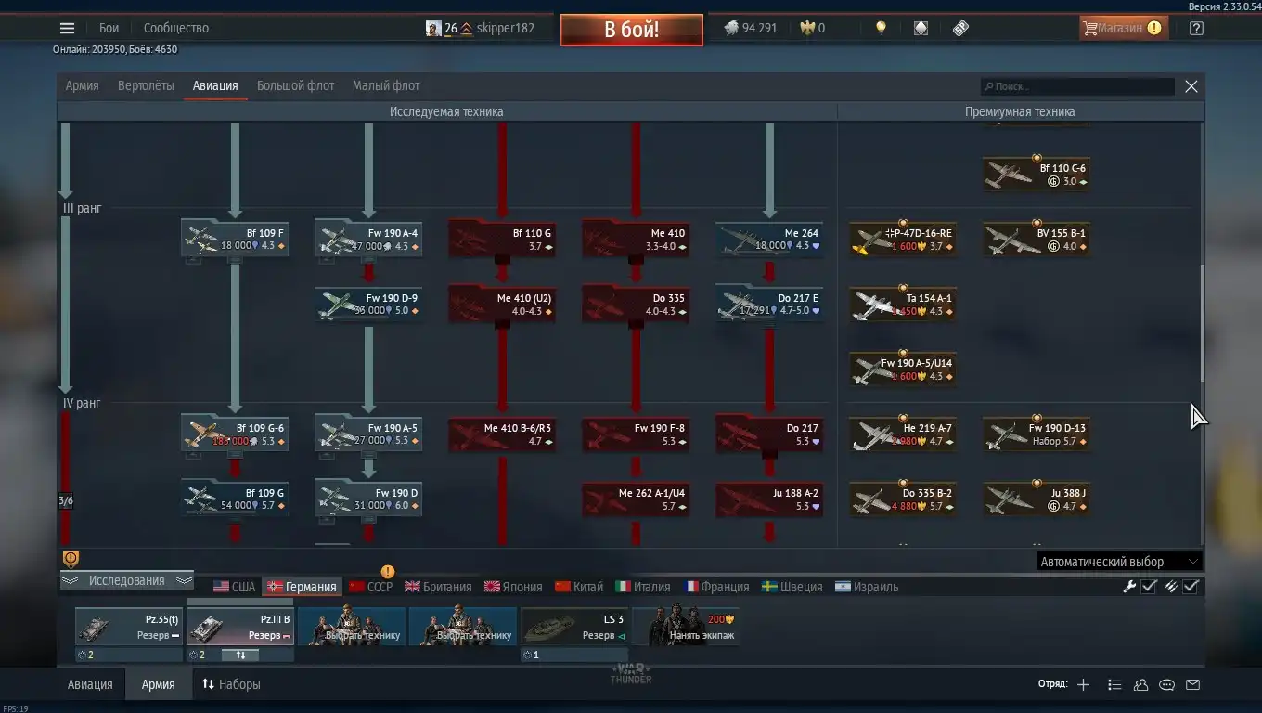Select the premium He 219 A-7 card
This screenshot has width=1262, height=713.
(x=903, y=434)
